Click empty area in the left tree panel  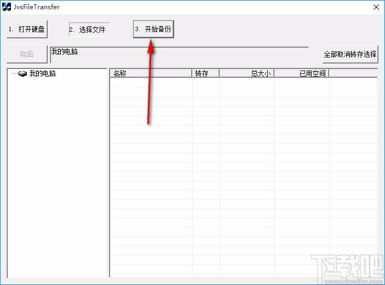[x=57, y=181]
